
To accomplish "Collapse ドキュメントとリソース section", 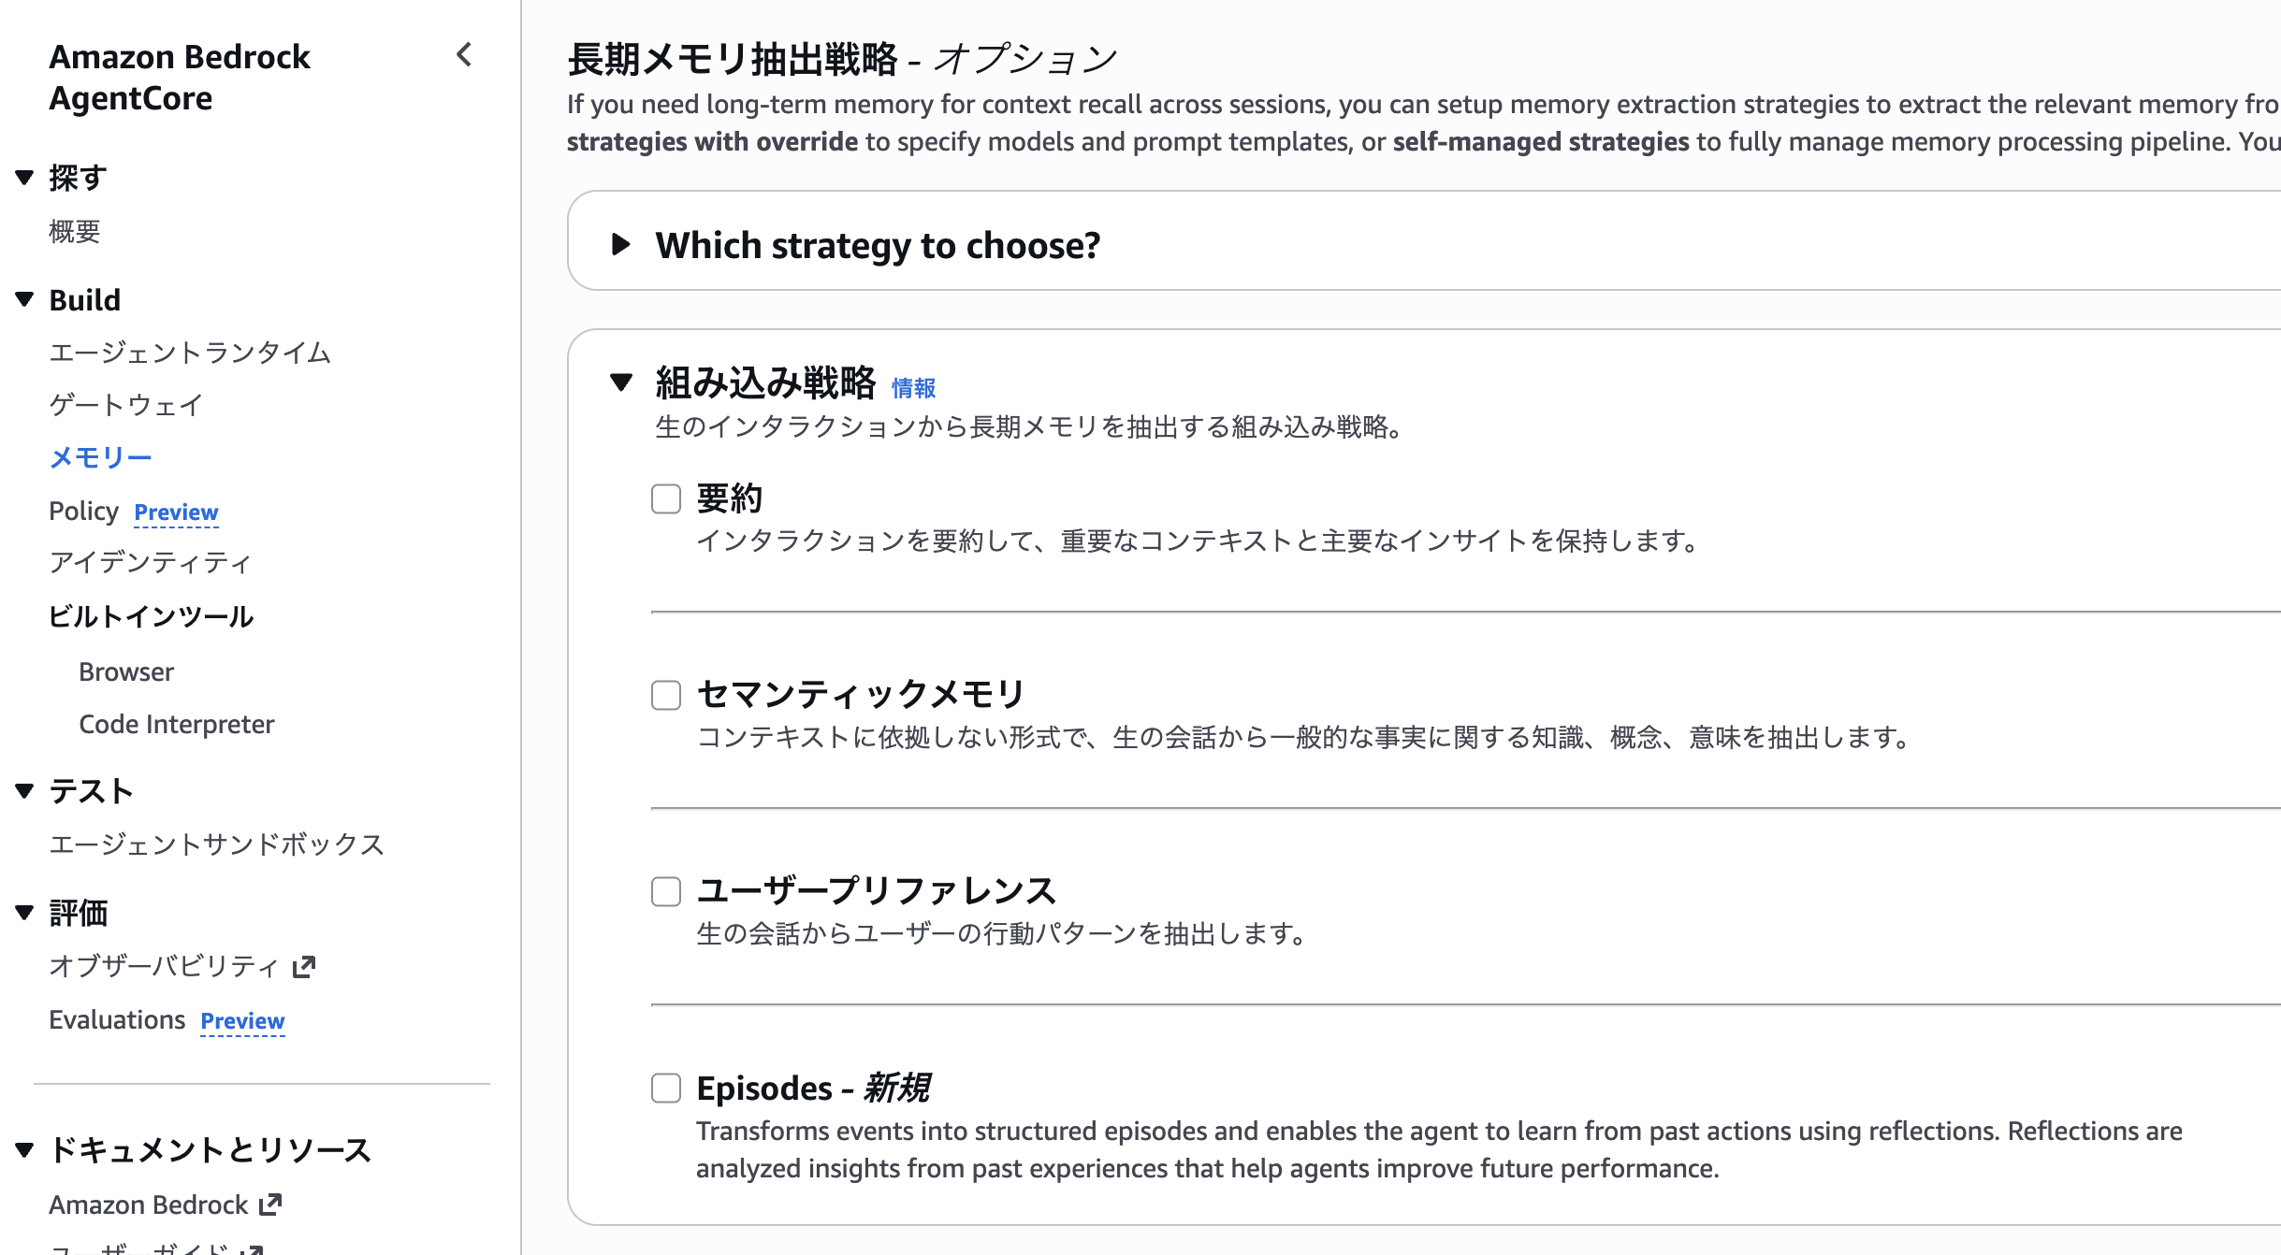I will coord(25,1149).
